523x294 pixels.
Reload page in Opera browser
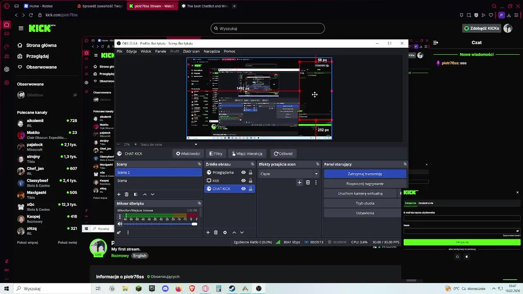point(31,15)
